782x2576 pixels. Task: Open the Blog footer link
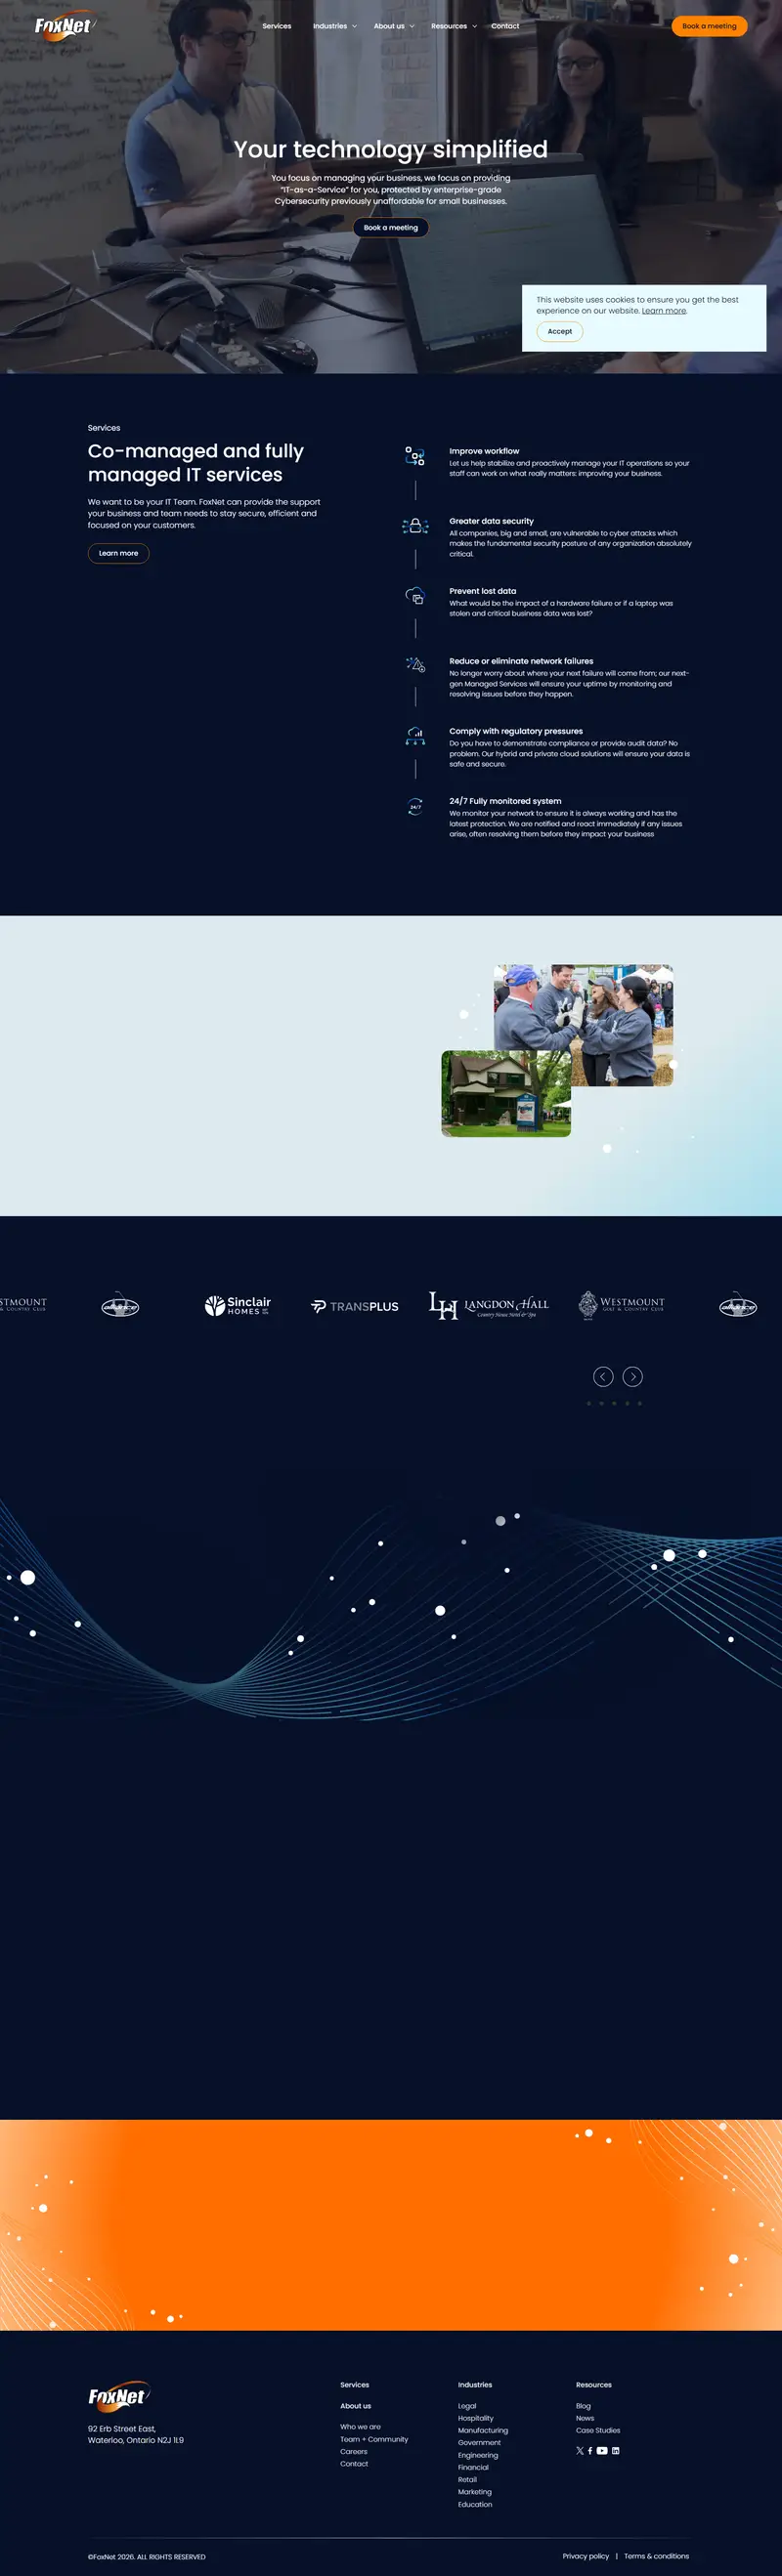(584, 2406)
